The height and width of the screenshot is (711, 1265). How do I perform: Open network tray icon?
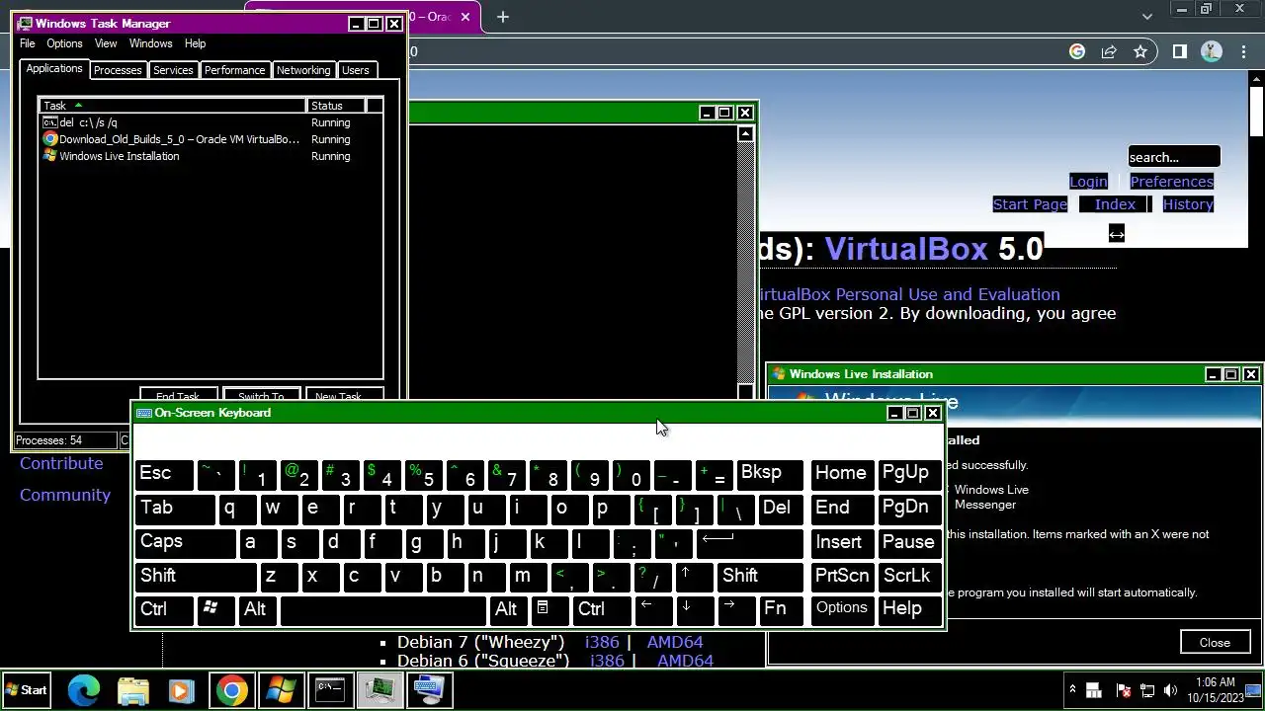tap(1147, 690)
